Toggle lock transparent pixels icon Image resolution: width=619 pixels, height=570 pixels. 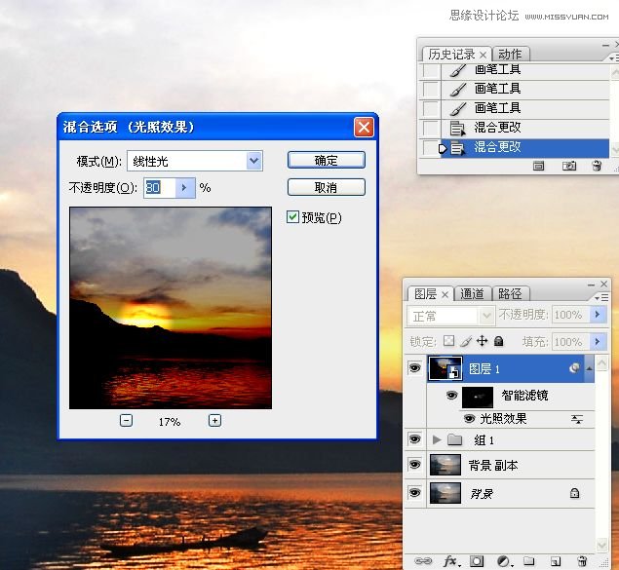coord(448,341)
